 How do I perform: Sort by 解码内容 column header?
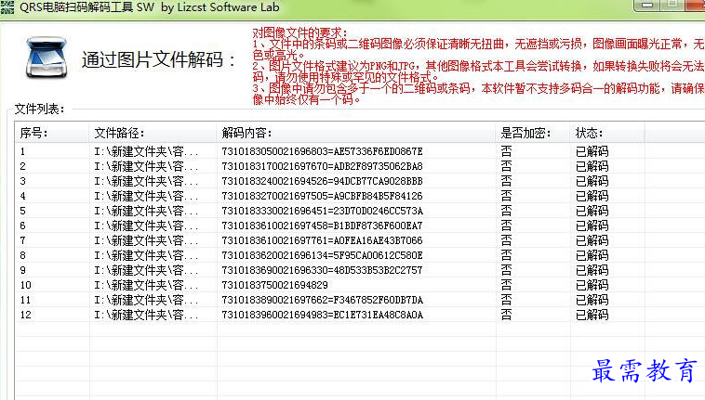pyautogui.click(x=355, y=133)
